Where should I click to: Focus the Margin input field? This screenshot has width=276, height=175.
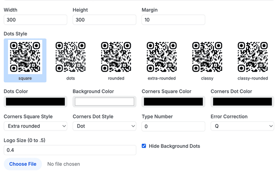(x=173, y=20)
